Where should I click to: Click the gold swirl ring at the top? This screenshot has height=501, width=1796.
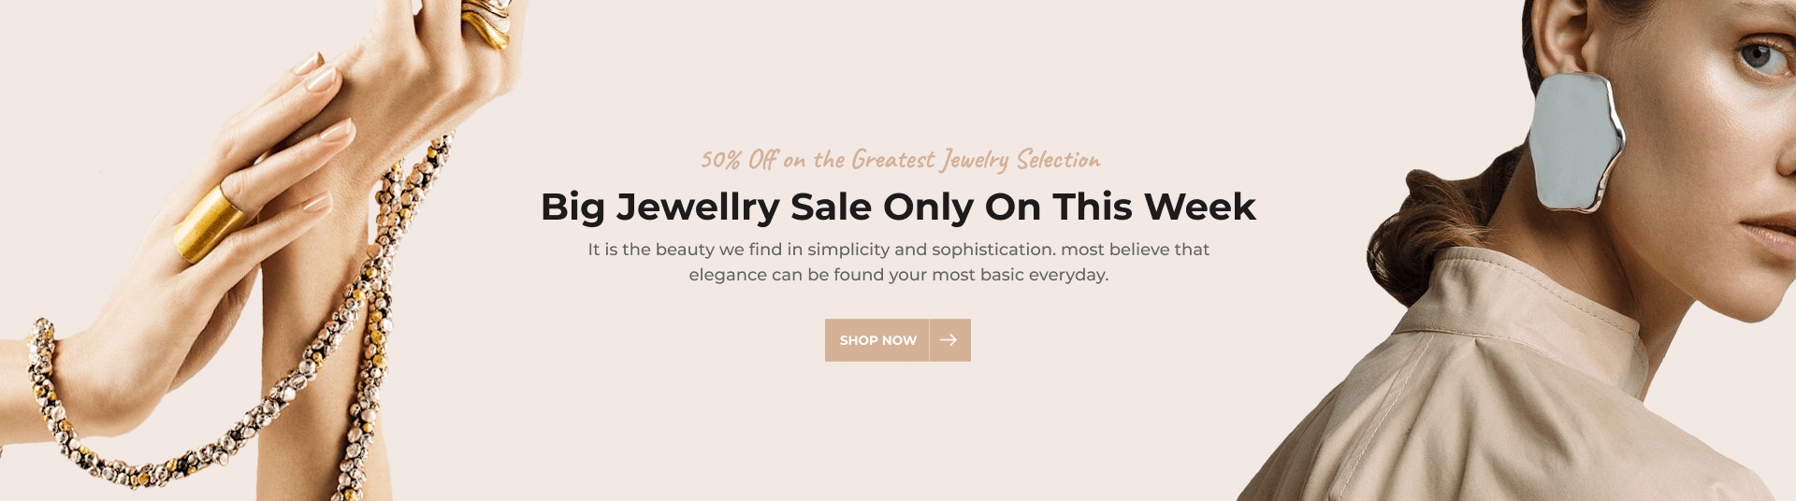click(x=486, y=23)
